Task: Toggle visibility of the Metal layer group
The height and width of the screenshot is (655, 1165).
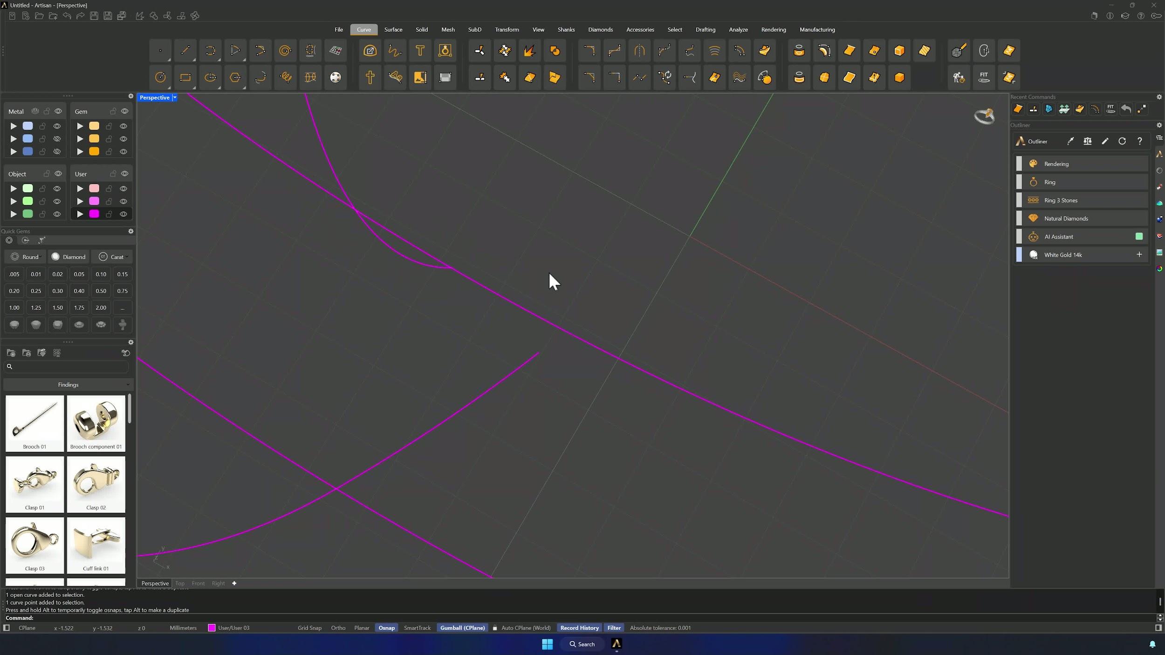Action: tap(58, 111)
